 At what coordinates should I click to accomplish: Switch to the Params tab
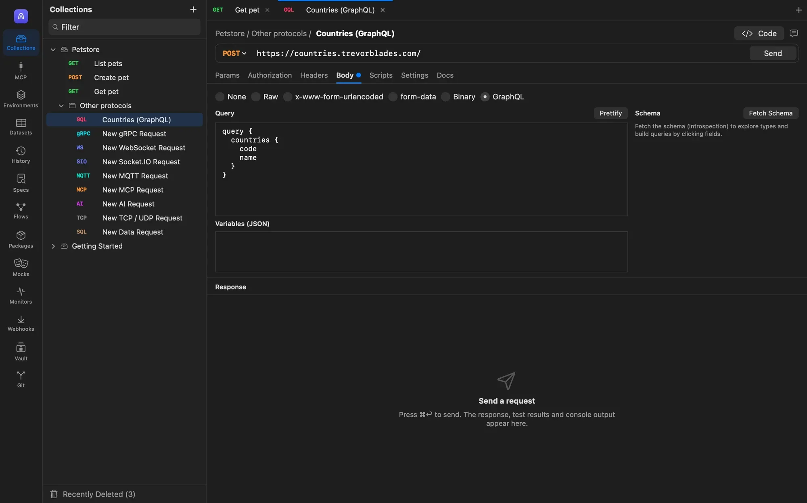pyautogui.click(x=227, y=75)
